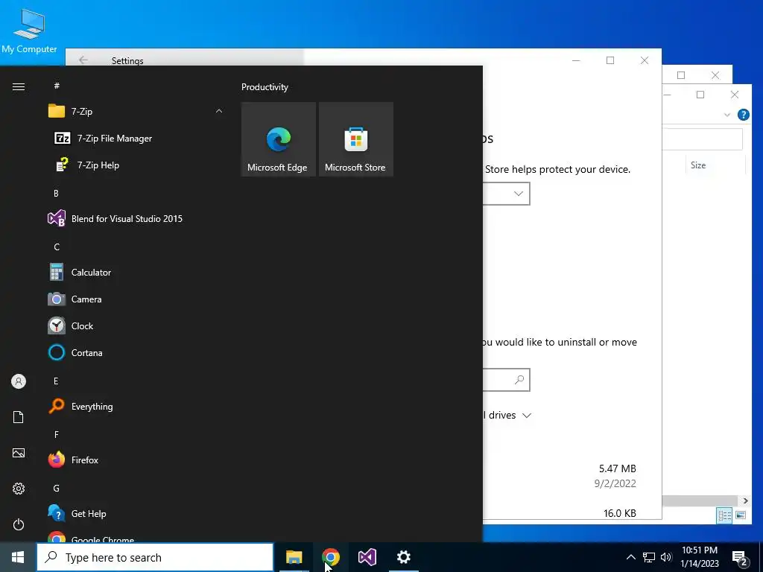Viewport: 763px width, 572px height.
Task: Click the Explorer horizontal scrollbar right arrow
Action: (745, 501)
